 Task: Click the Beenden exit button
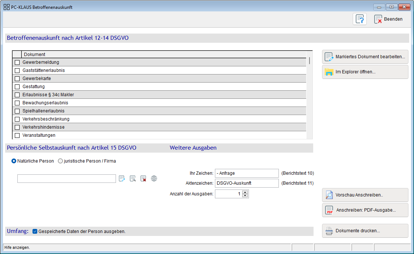(389, 19)
